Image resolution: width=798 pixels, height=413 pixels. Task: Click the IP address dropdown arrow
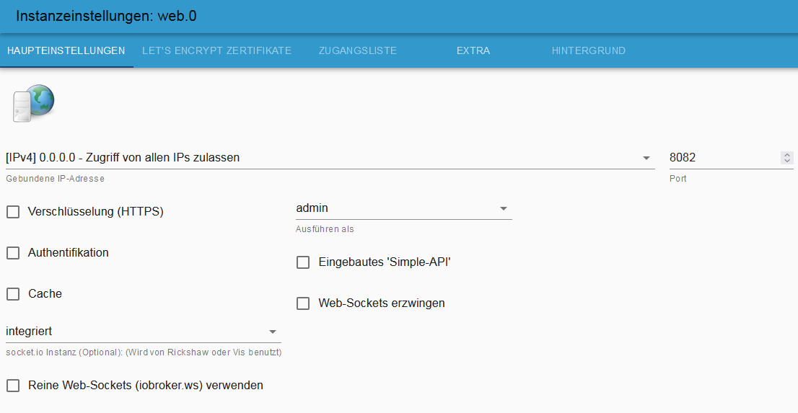point(646,159)
